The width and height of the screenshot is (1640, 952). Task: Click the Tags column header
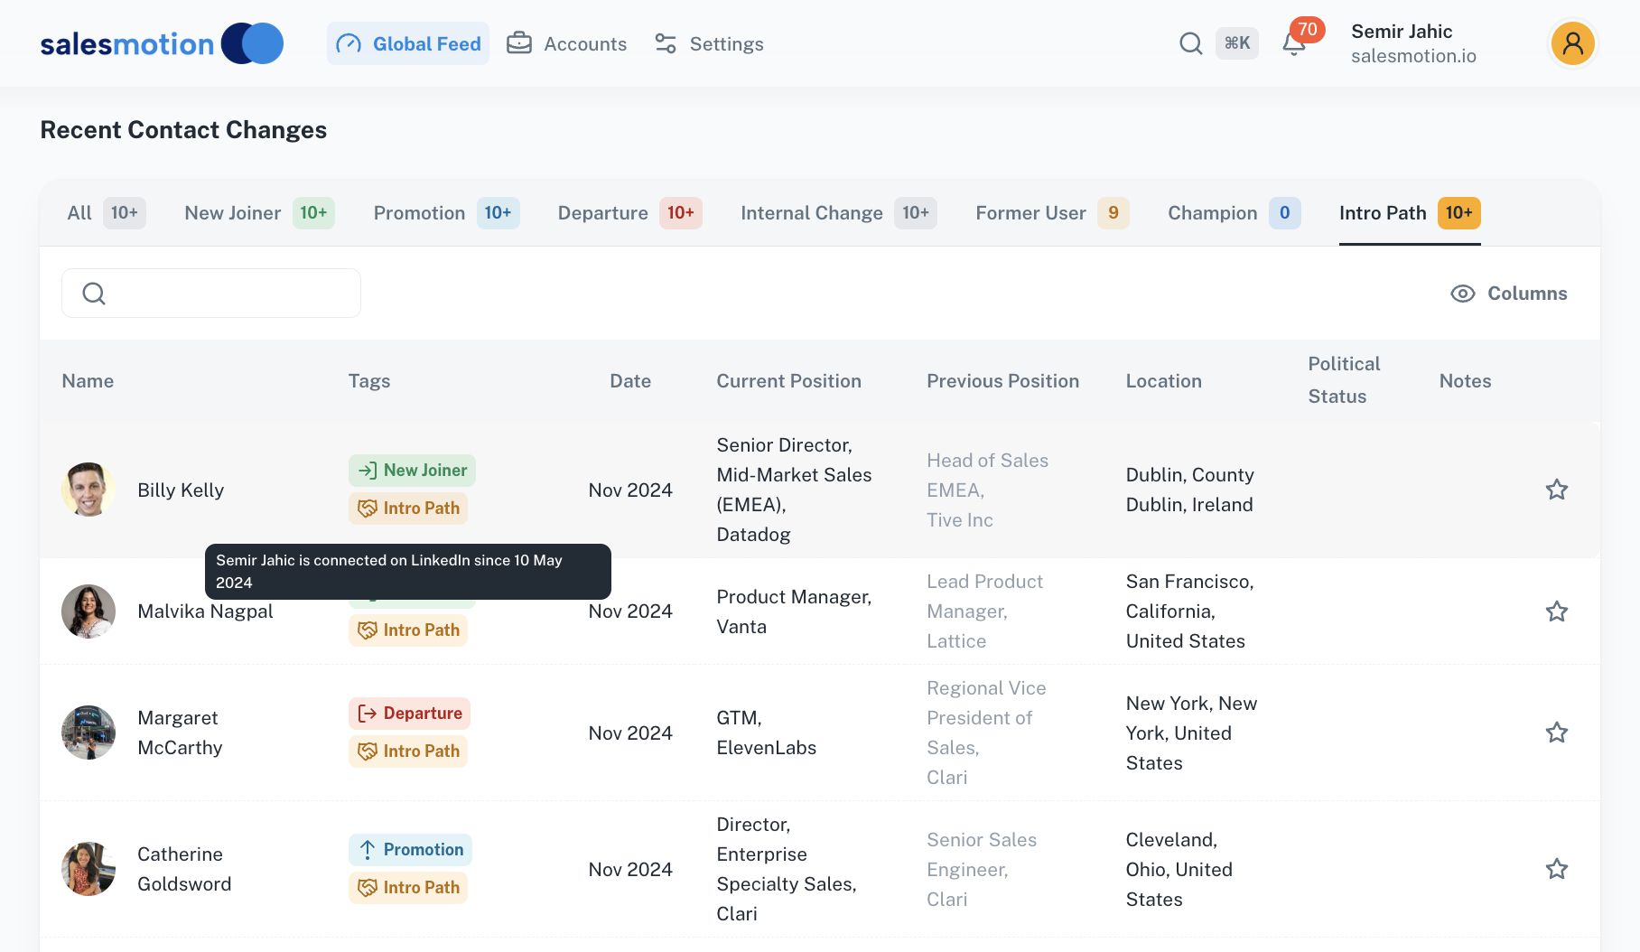[369, 381]
